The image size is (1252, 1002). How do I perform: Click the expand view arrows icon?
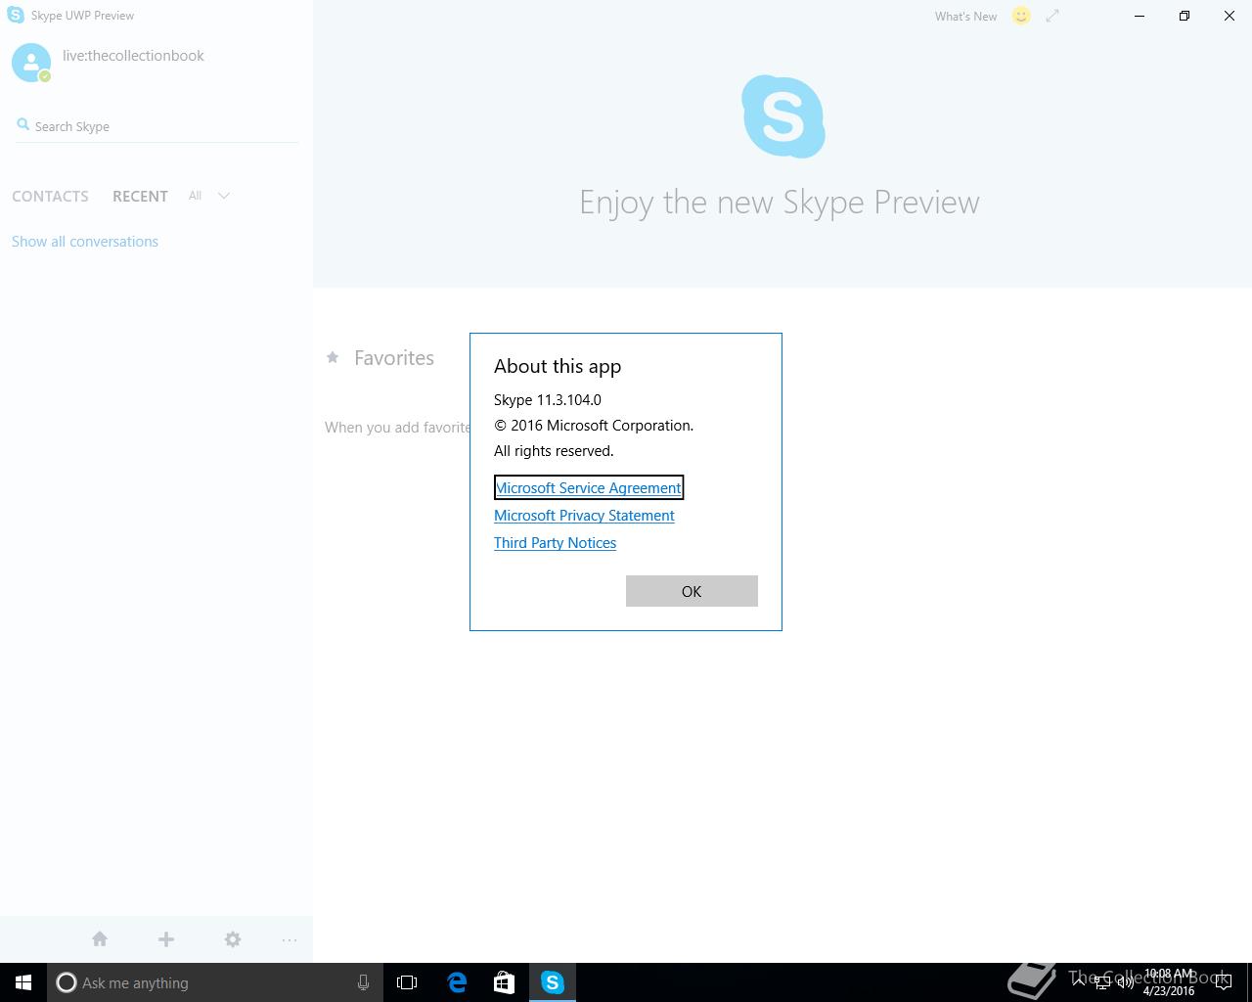point(1052,16)
